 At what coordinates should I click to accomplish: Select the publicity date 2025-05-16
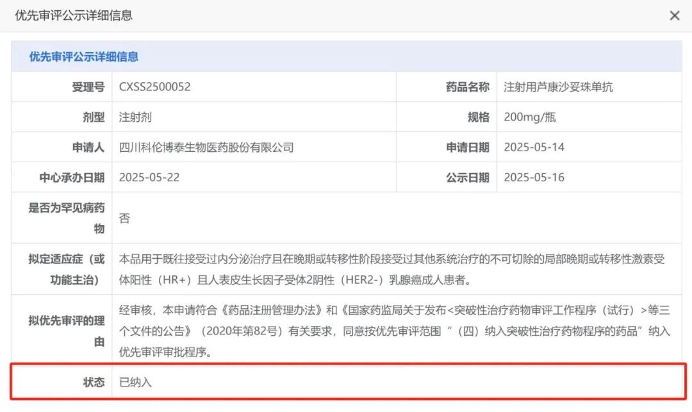534,177
